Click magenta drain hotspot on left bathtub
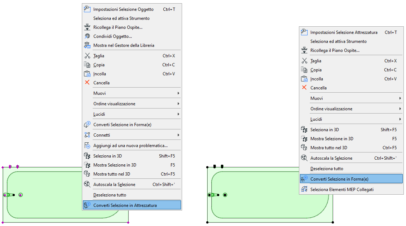Screen dimensions: 406x226 (21, 195)
